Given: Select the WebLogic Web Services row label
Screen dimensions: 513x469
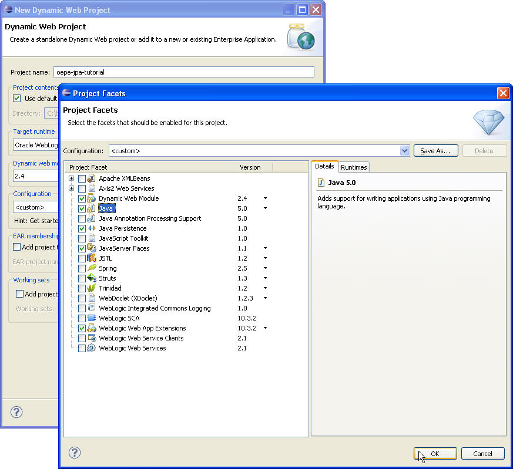Looking at the screenshot, I should (x=132, y=348).
